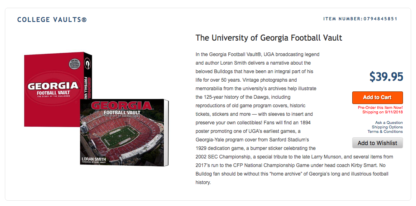View Shipping Options link
The image size is (416, 206).
point(387,127)
